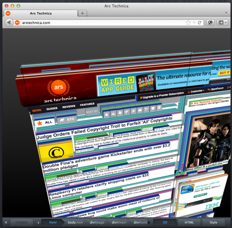Screen dimensions: 232x228
Task: Click the Ars site favicon in the address bar
Action: (17, 22)
